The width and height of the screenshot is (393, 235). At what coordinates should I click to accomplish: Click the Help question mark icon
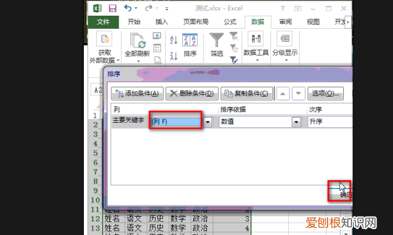click(282, 8)
